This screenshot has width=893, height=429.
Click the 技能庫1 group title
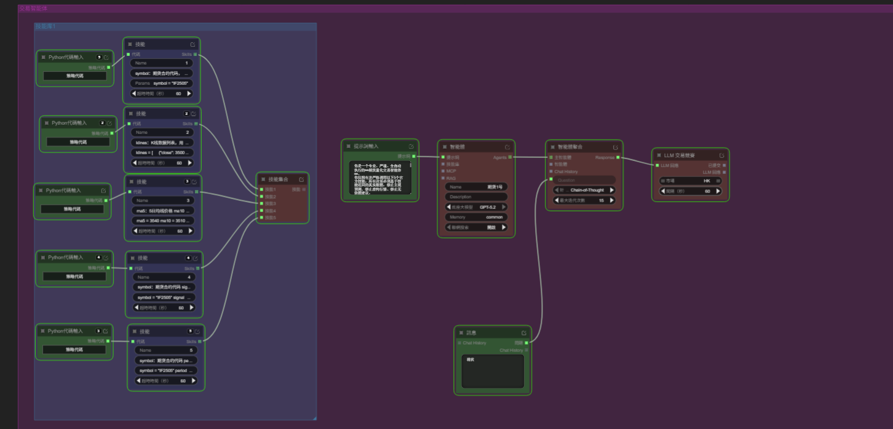click(x=46, y=27)
